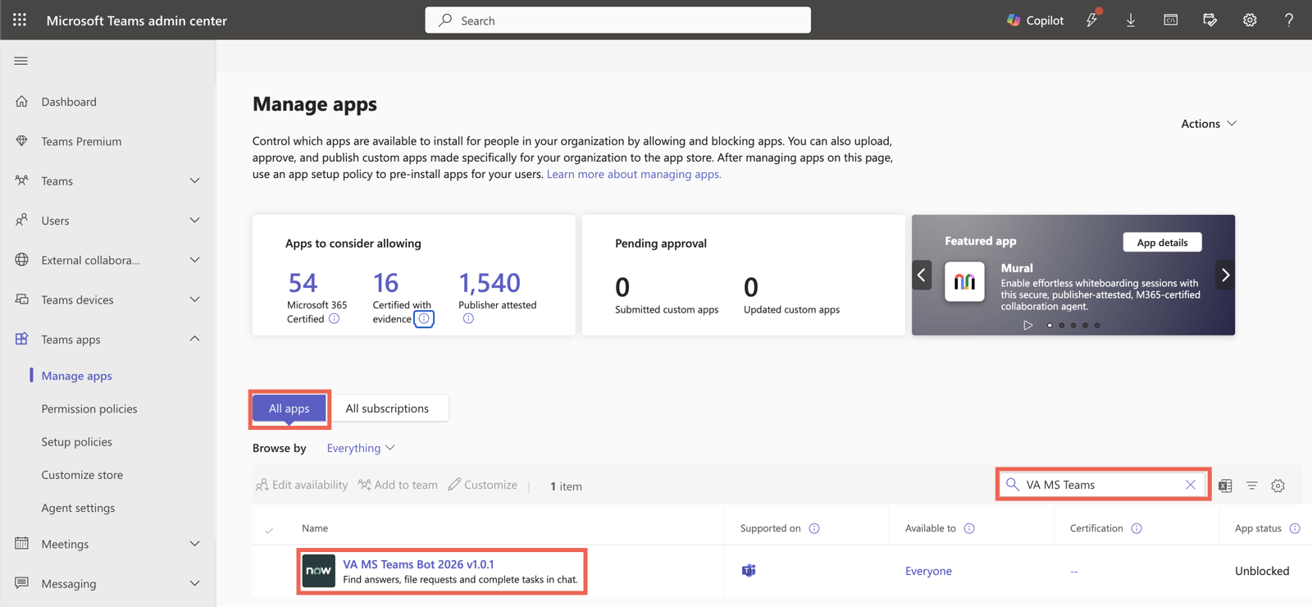Open the downloads arrow icon
The height and width of the screenshot is (607, 1312).
[x=1131, y=20]
